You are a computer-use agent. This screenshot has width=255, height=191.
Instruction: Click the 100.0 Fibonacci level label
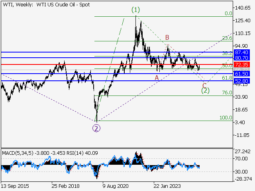point(226,118)
